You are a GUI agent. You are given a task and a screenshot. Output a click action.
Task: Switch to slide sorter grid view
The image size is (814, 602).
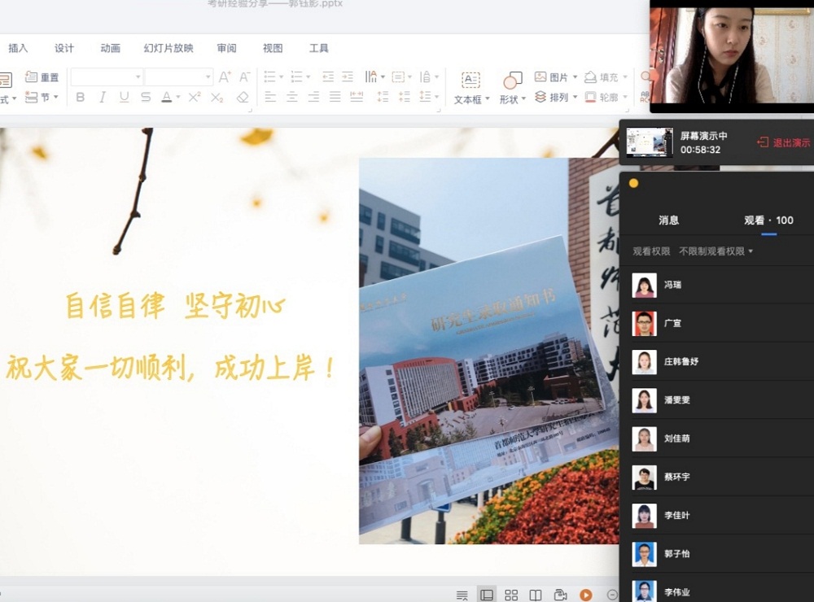click(511, 595)
